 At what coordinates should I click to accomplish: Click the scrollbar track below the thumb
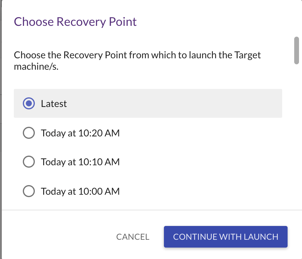(297, 135)
